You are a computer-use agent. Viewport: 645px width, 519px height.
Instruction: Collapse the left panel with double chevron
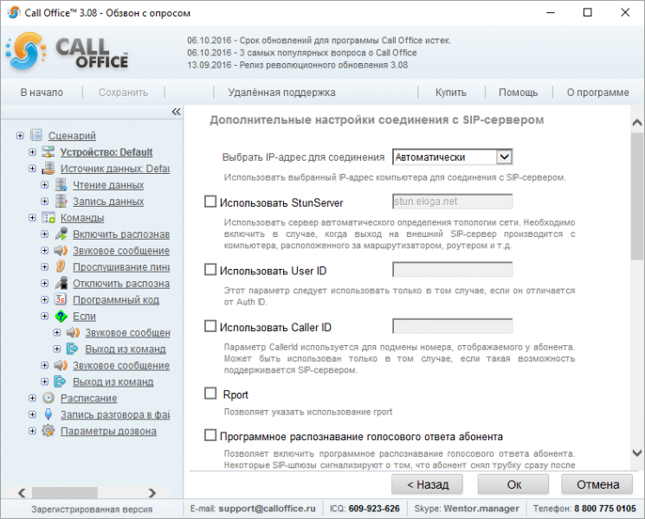176,112
